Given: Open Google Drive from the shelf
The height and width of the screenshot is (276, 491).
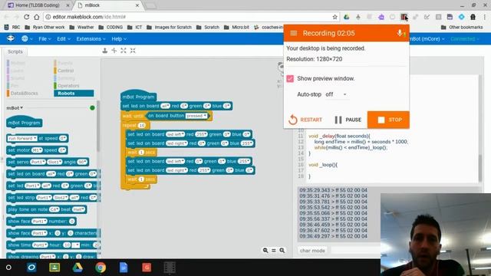Looking at the screenshot, I should coord(77,268).
